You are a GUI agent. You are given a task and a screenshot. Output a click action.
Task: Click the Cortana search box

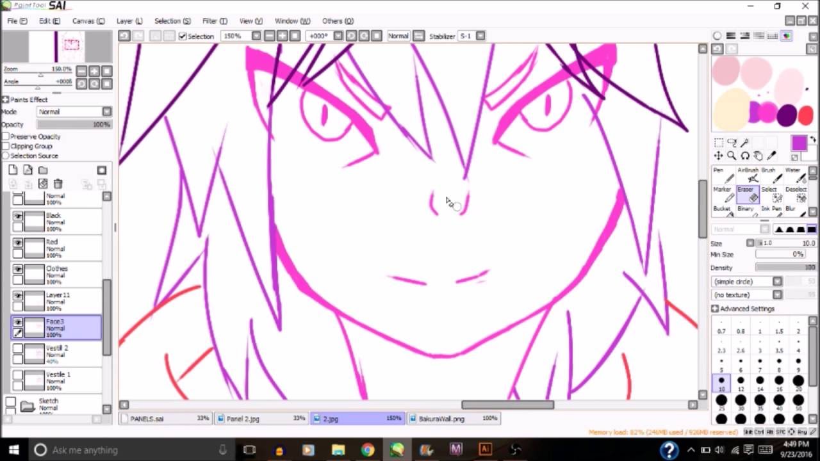(x=131, y=449)
